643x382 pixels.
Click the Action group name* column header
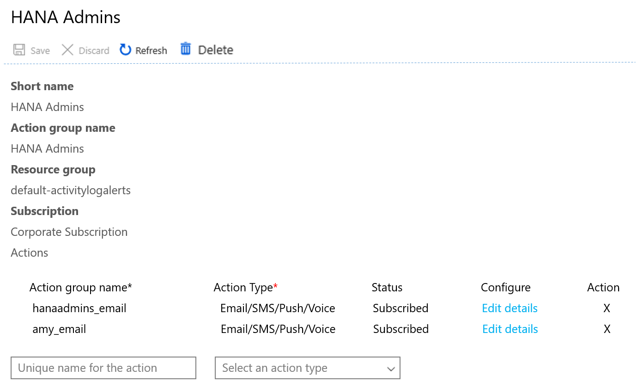coord(81,288)
